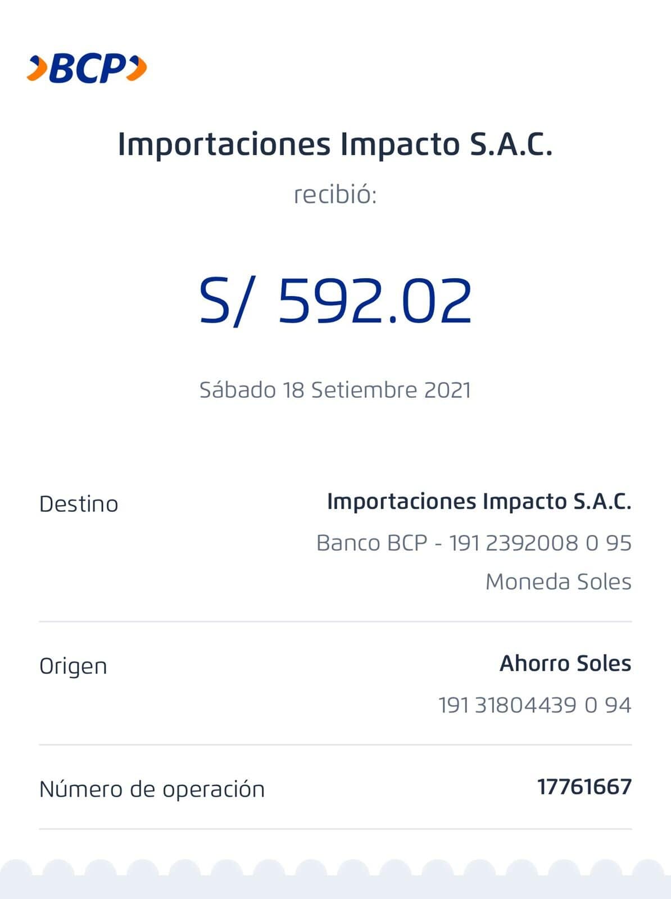
Task: Select the Ahorro Soles origin account name
Action: (565, 664)
